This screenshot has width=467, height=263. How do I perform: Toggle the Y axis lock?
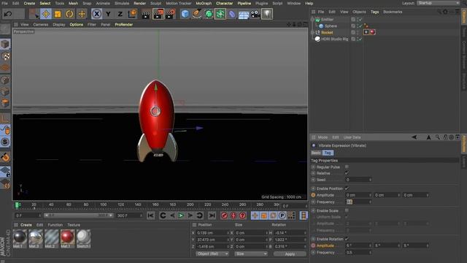[108, 14]
